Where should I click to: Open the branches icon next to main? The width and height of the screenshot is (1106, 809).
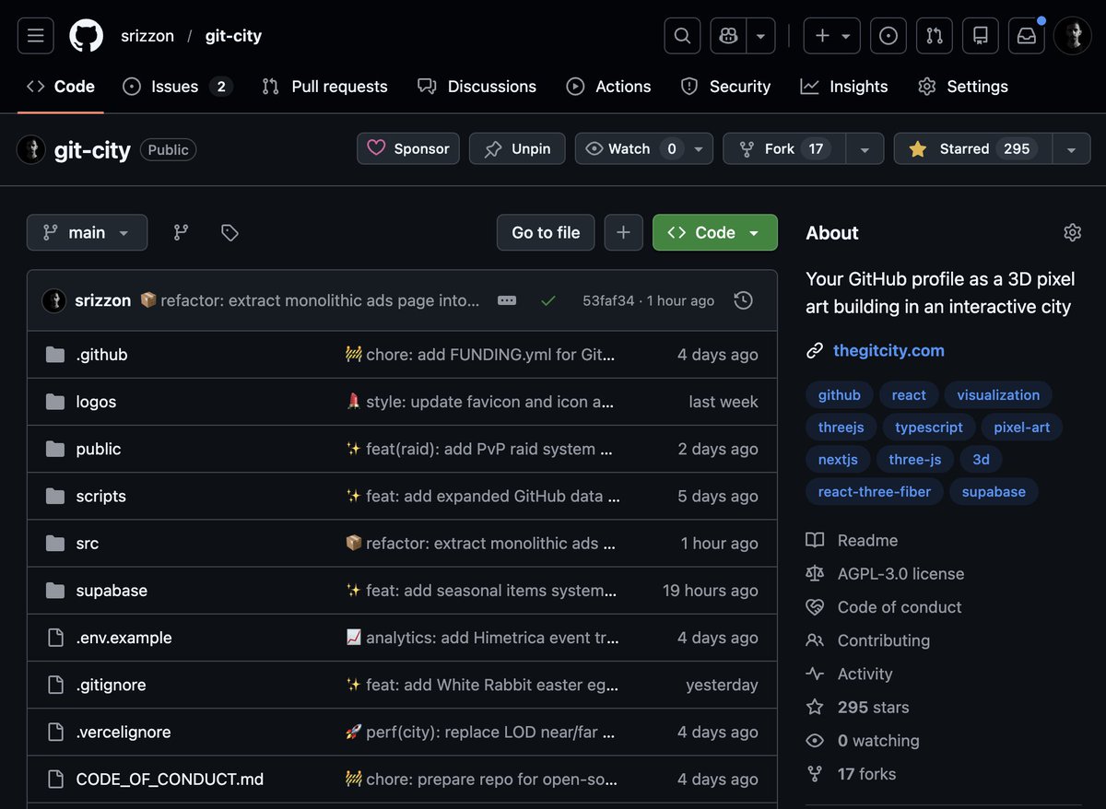[x=181, y=232]
